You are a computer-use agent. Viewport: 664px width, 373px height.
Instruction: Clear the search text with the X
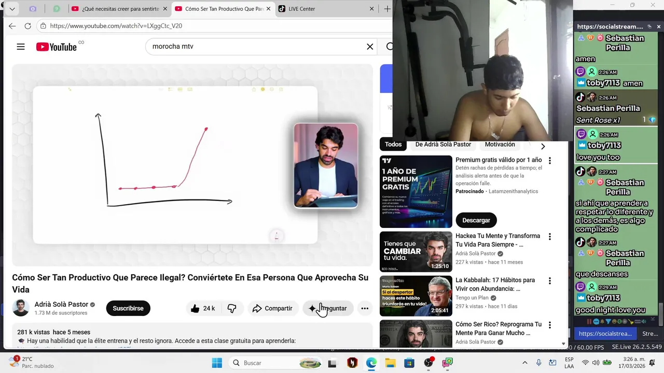tap(370, 47)
